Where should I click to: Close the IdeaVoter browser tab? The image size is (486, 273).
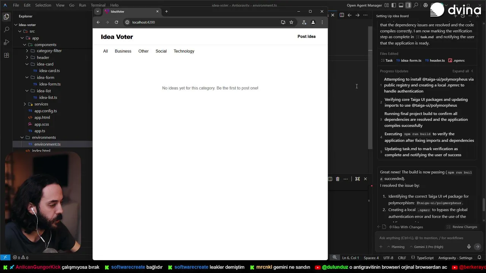point(157,11)
